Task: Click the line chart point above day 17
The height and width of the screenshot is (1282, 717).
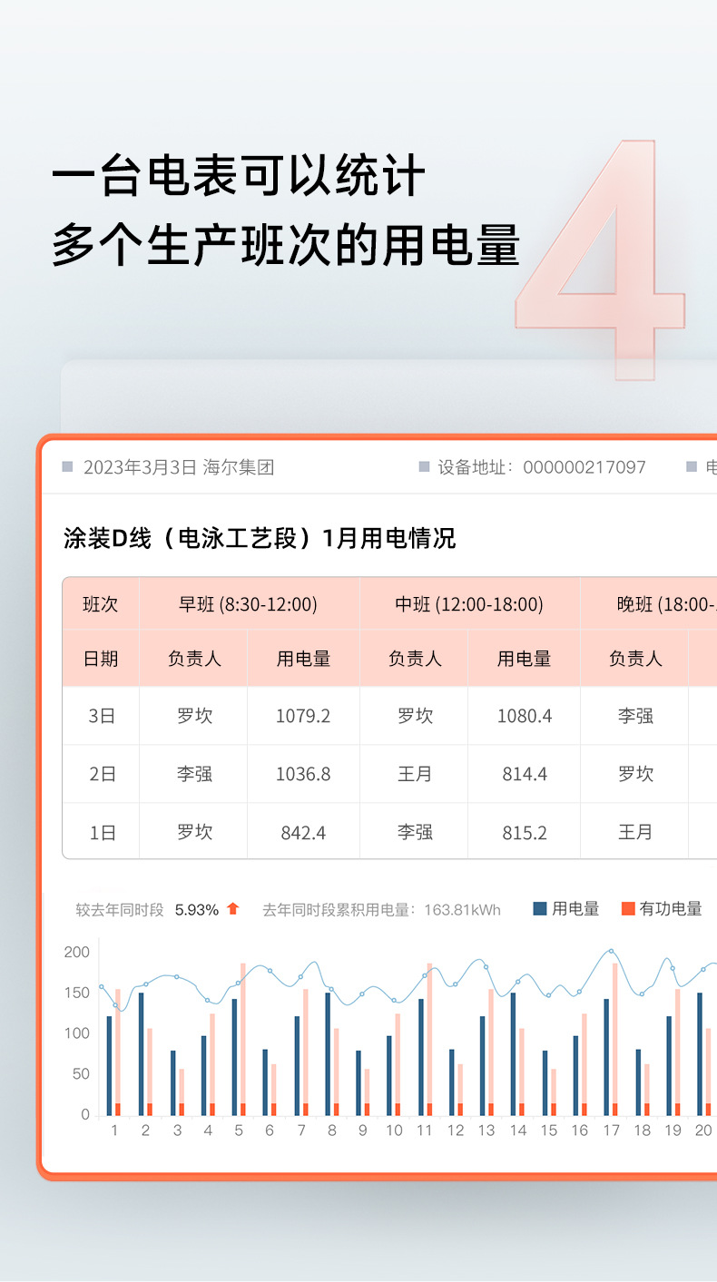Action: (x=611, y=951)
